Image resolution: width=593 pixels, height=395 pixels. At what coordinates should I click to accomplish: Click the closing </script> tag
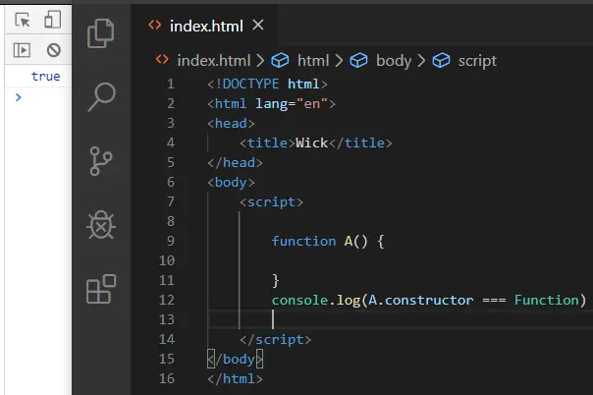pos(275,339)
